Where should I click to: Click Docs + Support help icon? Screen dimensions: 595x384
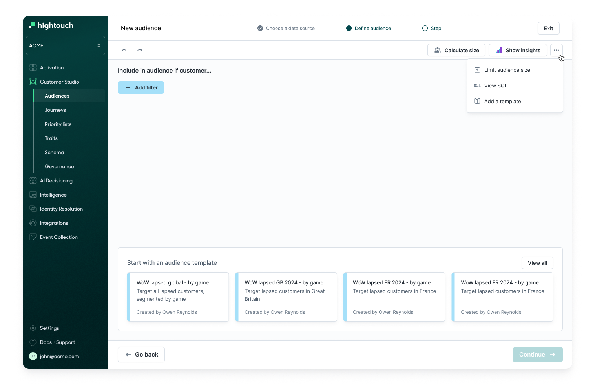click(x=33, y=342)
